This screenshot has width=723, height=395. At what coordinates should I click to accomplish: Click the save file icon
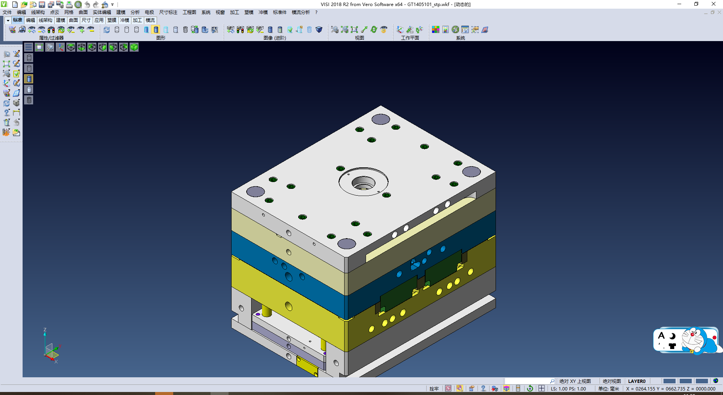point(42,5)
